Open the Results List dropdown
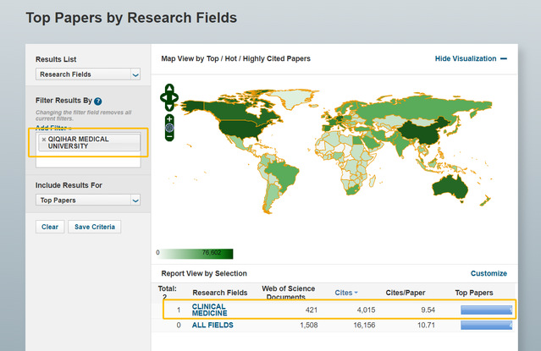This screenshot has width=541, height=351. point(88,74)
